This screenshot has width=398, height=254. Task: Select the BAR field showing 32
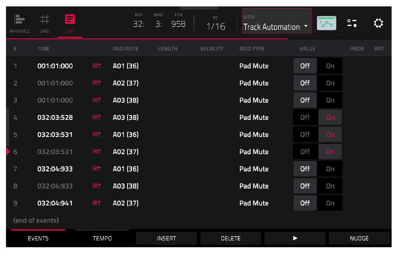[x=139, y=21]
